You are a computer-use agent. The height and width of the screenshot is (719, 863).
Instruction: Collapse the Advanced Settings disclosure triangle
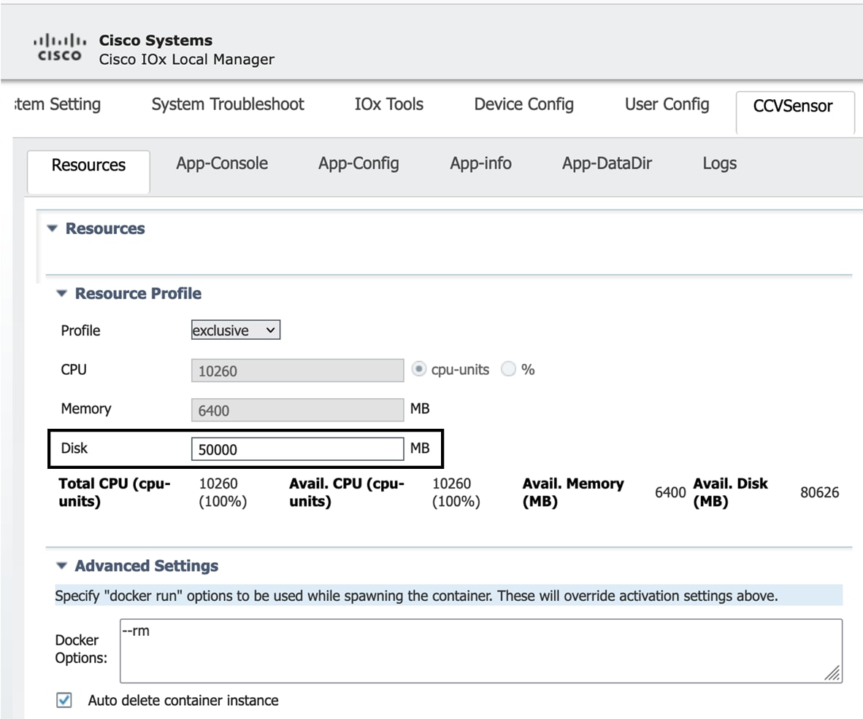pos(61,565)
